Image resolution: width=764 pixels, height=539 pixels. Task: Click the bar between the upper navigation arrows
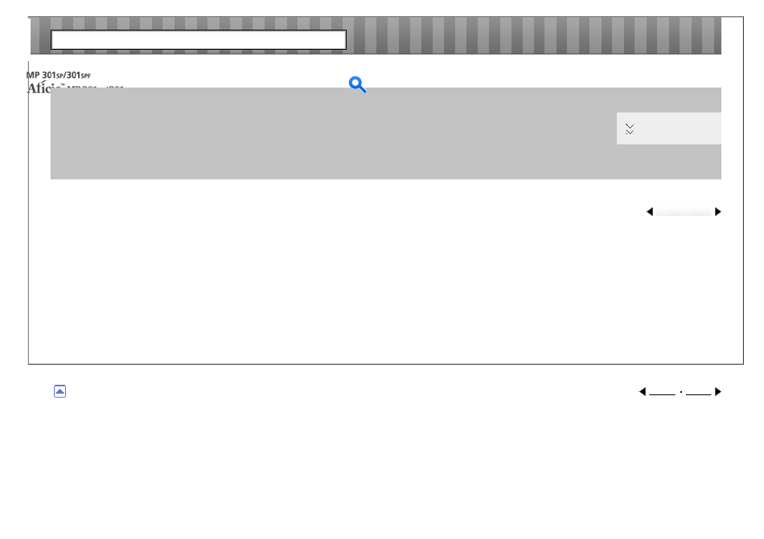684,211
